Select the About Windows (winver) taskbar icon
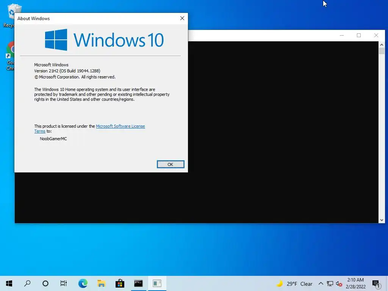This screenshot has height=291, width=388. [157, 283]
